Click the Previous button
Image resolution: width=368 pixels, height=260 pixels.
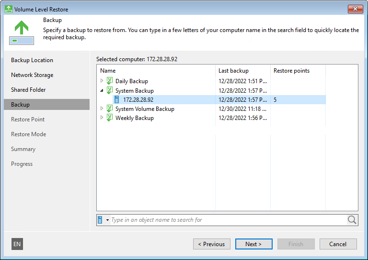[212, 244]
